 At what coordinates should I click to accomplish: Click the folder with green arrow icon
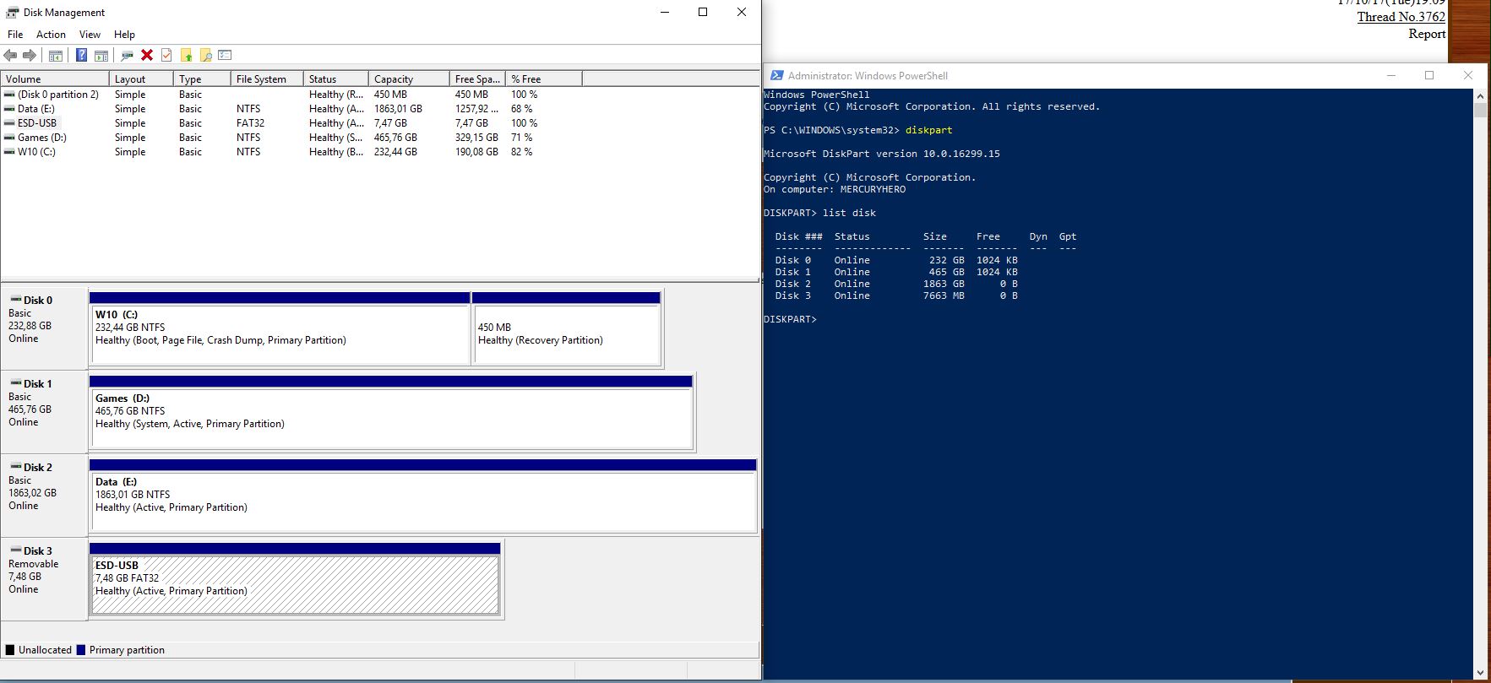click(x=186, y=56)
